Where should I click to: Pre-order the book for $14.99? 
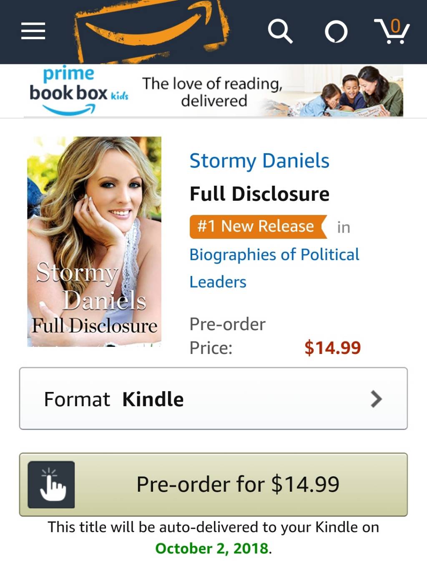(x=213, y=485)
